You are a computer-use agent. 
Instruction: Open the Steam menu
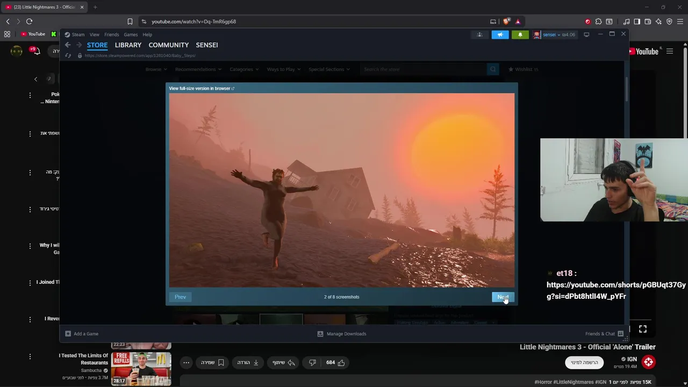click(75, 34)
